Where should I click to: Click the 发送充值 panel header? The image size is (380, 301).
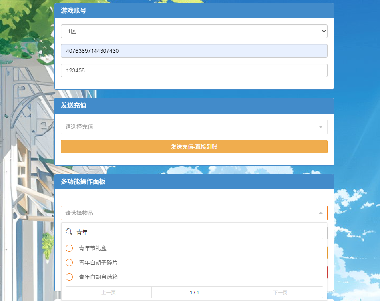(194, 106)
